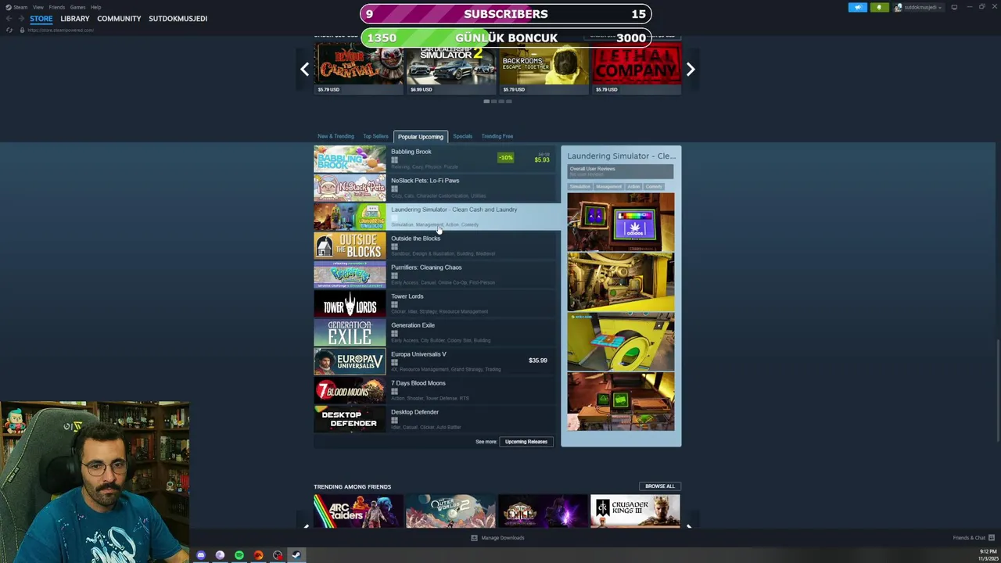Show next games in the top carousel
The height and width of the screenshot is (563, 1001).
coord(691,69)
